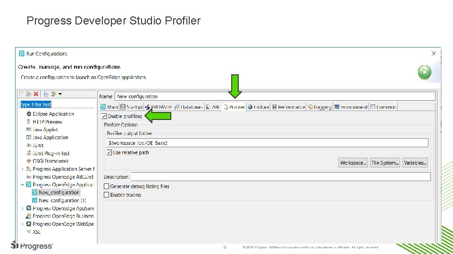This screenshot has height=254, width=453.
Task: Open the Common tab
Action: tap(383, 107)
